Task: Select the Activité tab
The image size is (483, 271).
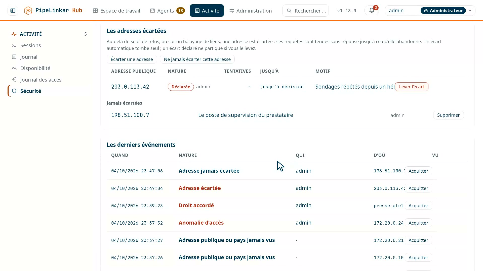Action: 207,11
